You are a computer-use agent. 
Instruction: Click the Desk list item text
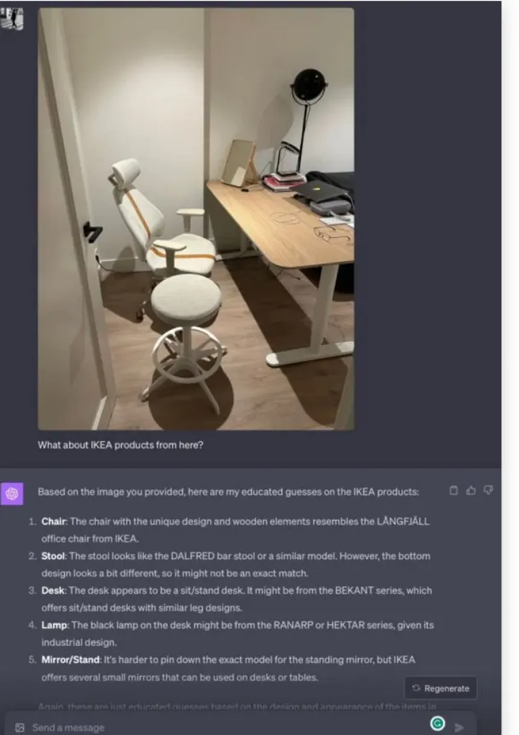[x=236, y=599]
